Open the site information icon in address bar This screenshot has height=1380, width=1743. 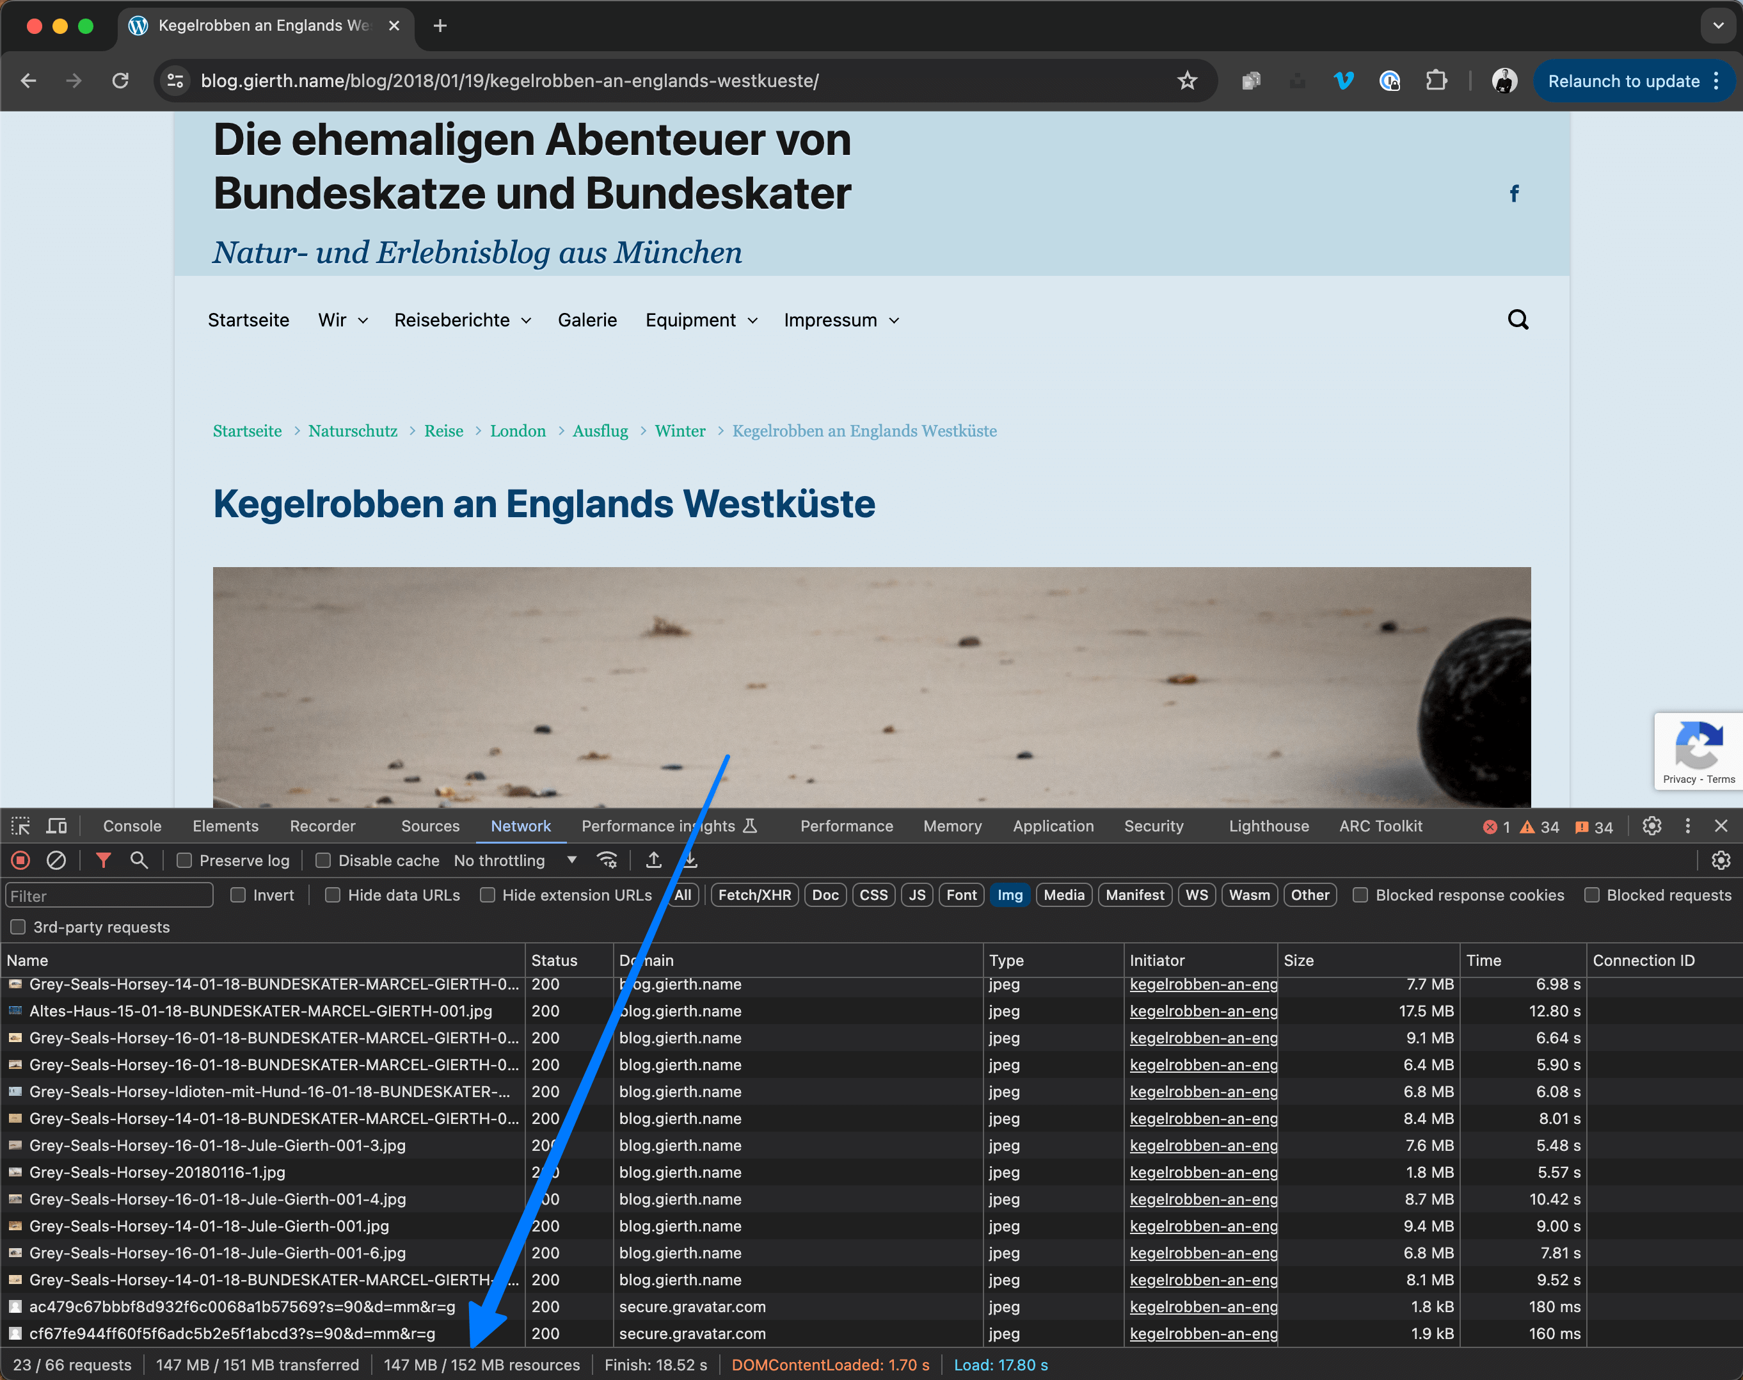click(175, 81)
